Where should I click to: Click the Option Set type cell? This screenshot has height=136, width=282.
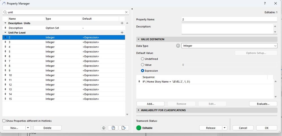[x=52, y=28]
